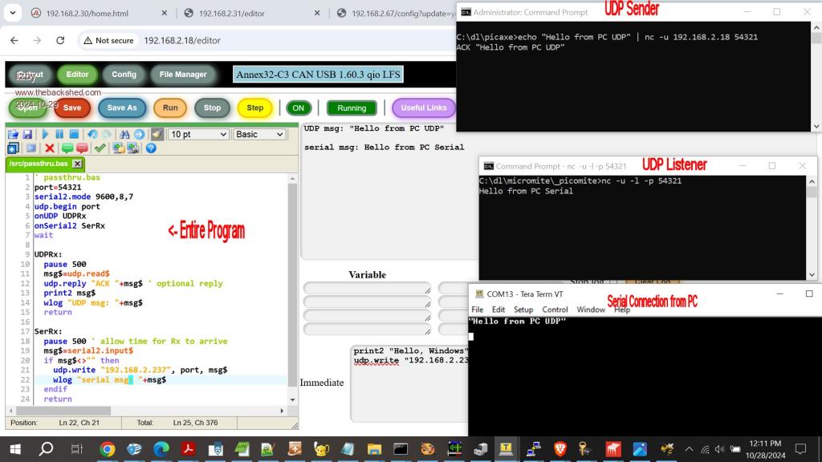Toggle the green ON button
This screenshot has height=462, width=822.
(x=299, y=108)
